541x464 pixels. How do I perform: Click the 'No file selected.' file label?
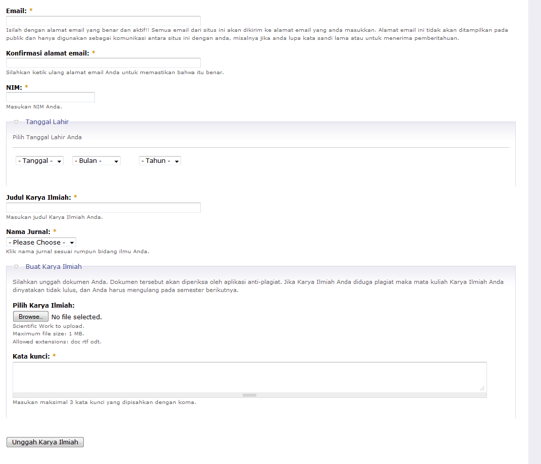[x=77, y=317]
